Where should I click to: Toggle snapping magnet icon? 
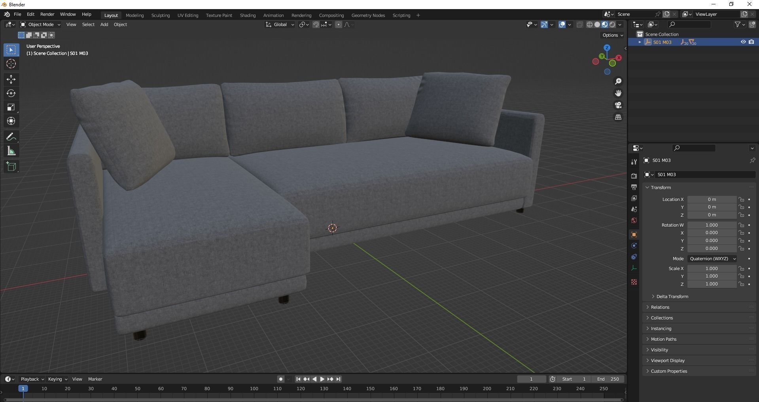point(316,24)
